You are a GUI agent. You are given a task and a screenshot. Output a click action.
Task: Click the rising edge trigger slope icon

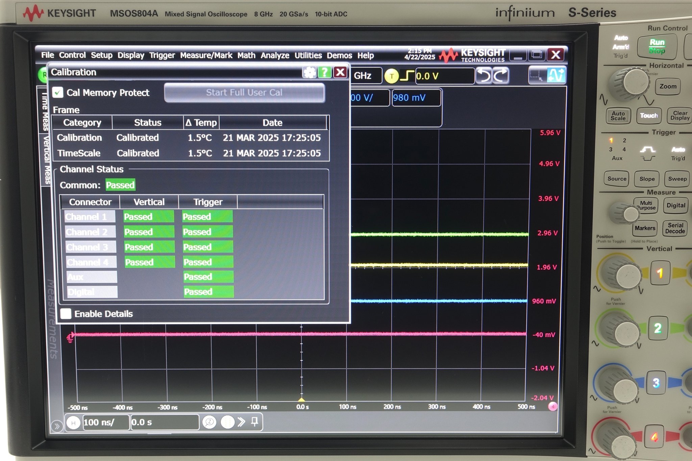coord(407,76)
